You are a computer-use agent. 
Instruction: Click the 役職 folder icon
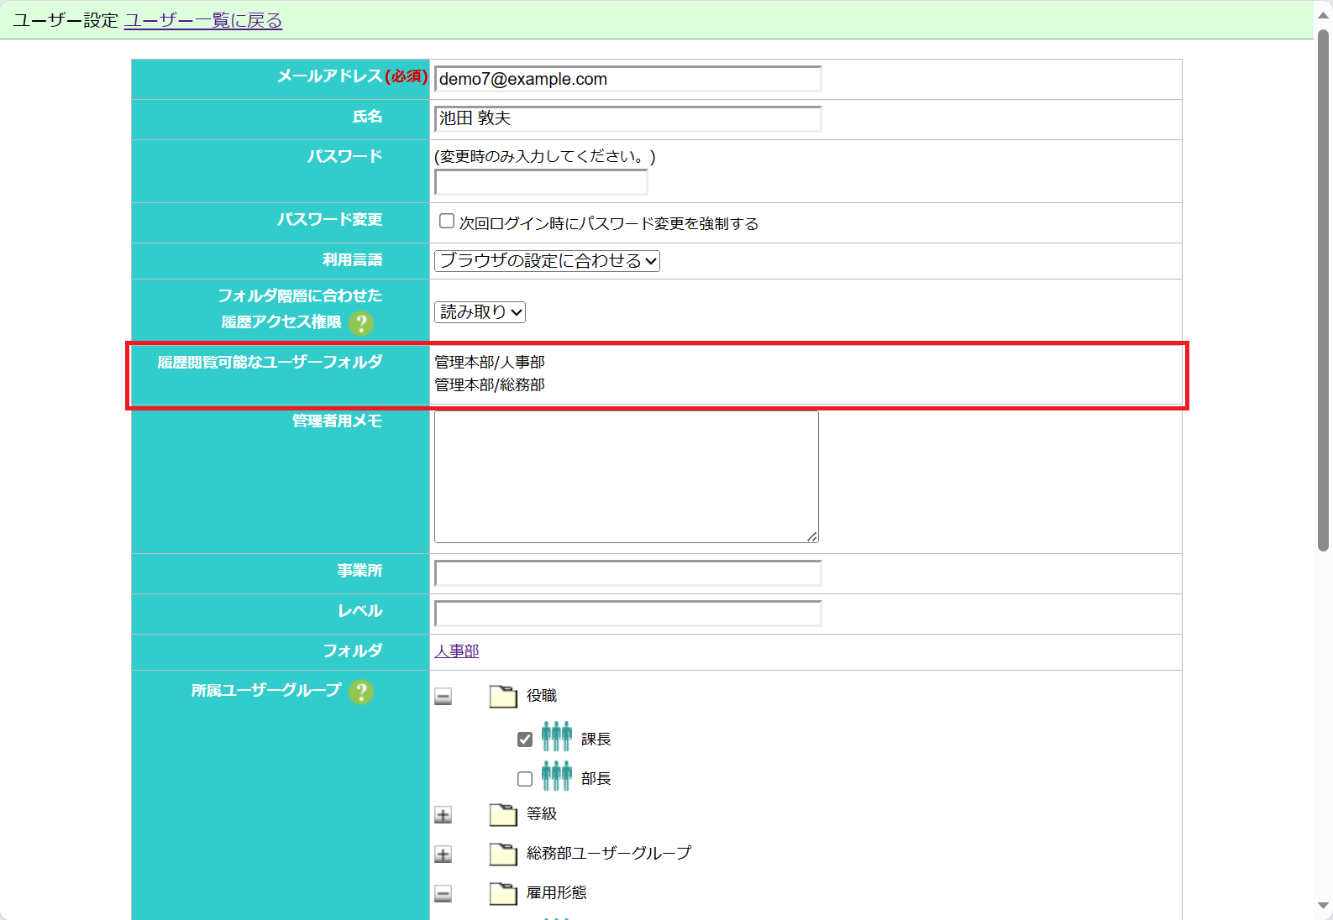(x=503, y=696)
